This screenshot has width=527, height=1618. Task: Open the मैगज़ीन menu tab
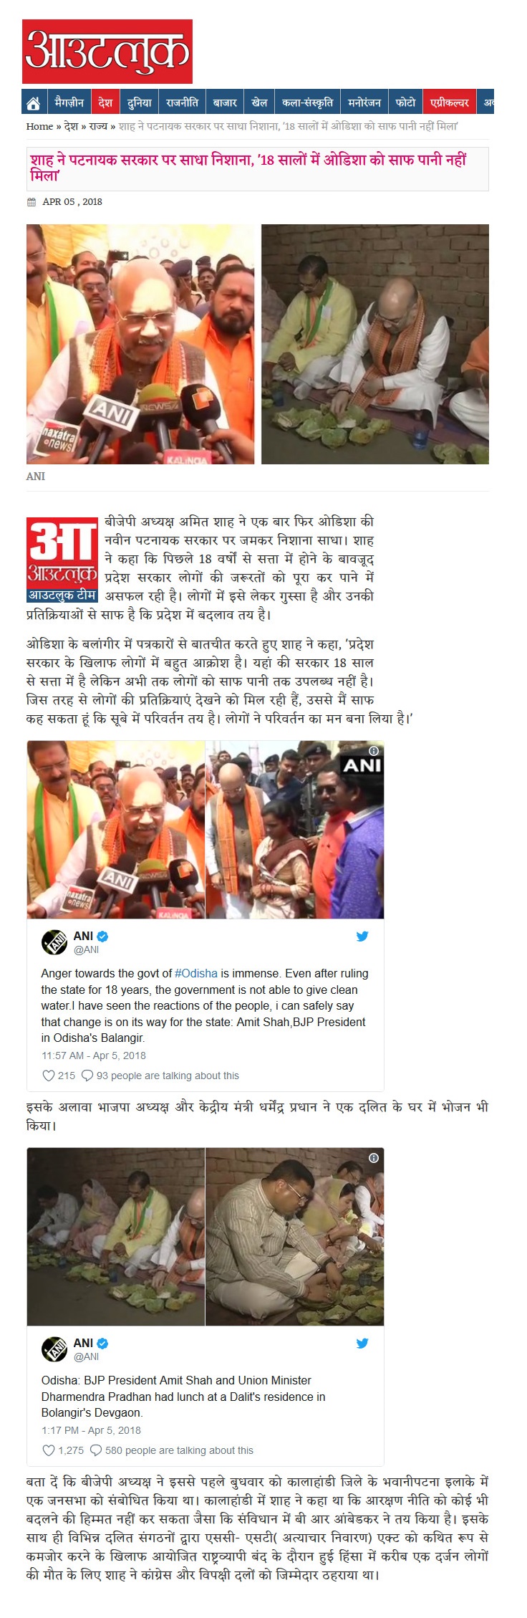click(x=69, y=102)
